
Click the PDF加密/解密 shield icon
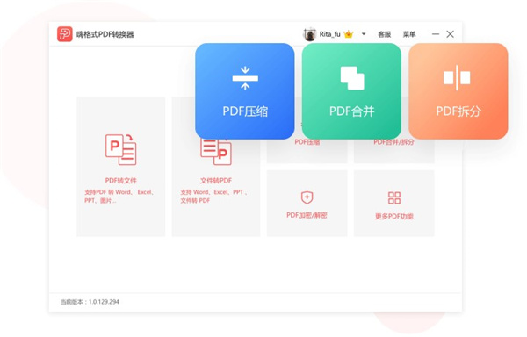307,197
